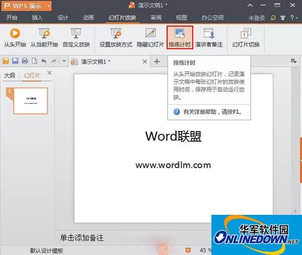
Task: Switch to 大纲 outline tab
Action: (10, 75)
